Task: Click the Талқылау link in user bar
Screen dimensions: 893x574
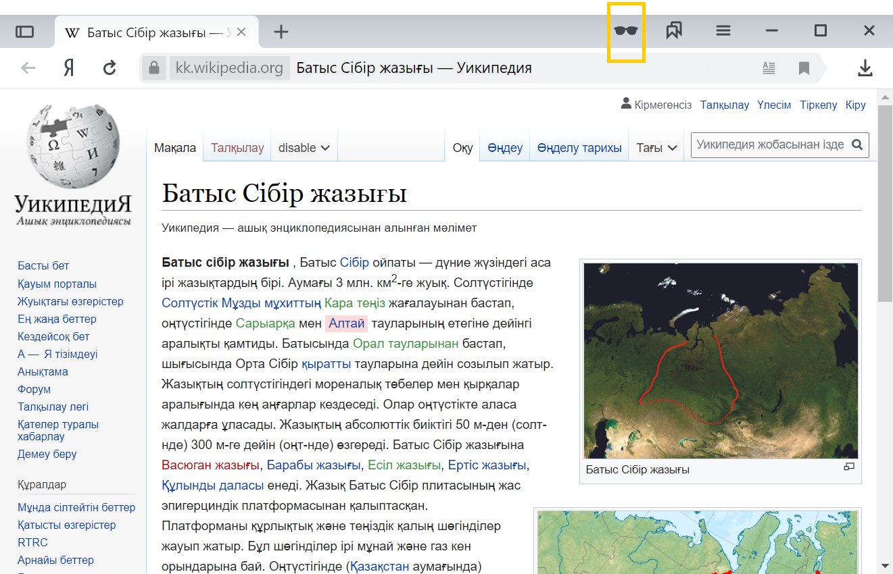Action: coord(725,105)
